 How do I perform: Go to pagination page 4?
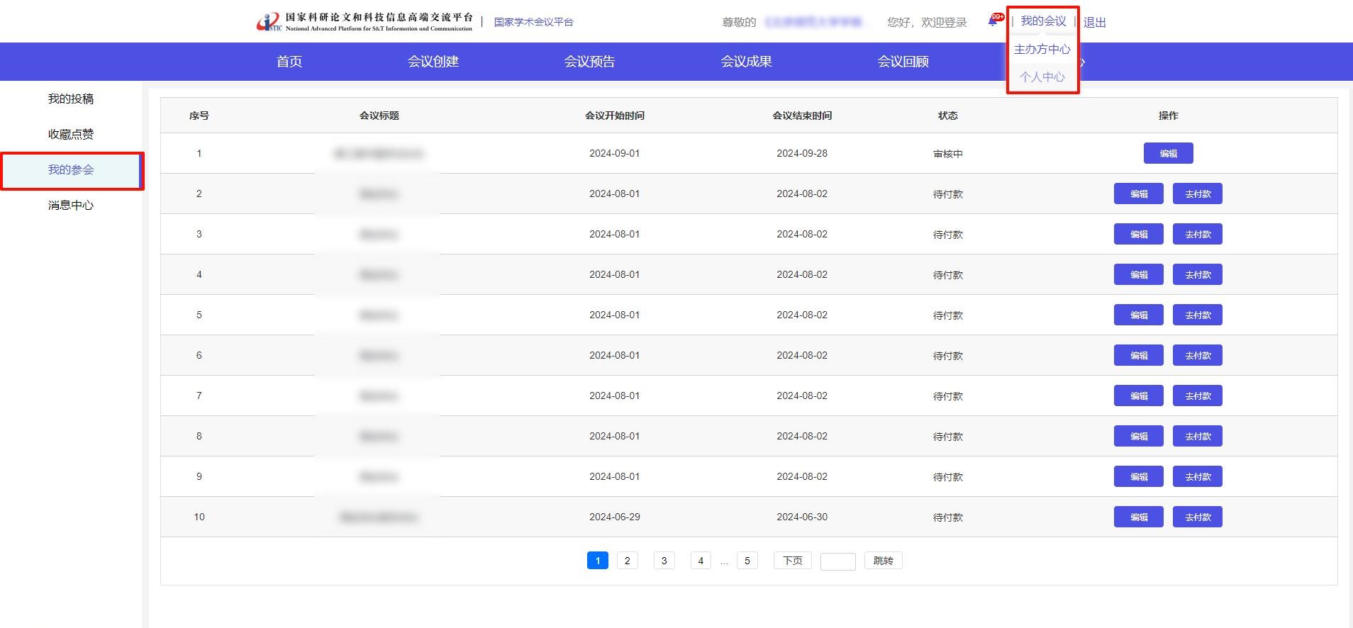point(701,561)
